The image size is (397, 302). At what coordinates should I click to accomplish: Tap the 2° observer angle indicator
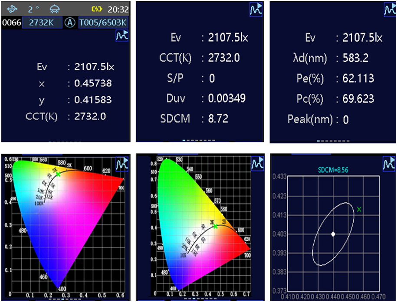coord(33,9)
